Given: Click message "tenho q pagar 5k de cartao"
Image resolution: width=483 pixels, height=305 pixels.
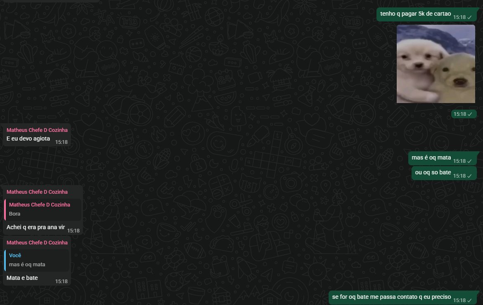Looking at the screenshot, I should (416, 14).
